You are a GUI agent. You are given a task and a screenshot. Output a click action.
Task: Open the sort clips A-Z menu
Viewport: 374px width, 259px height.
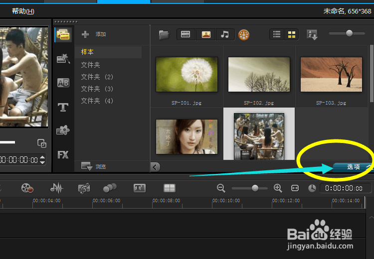coord(312,35)
